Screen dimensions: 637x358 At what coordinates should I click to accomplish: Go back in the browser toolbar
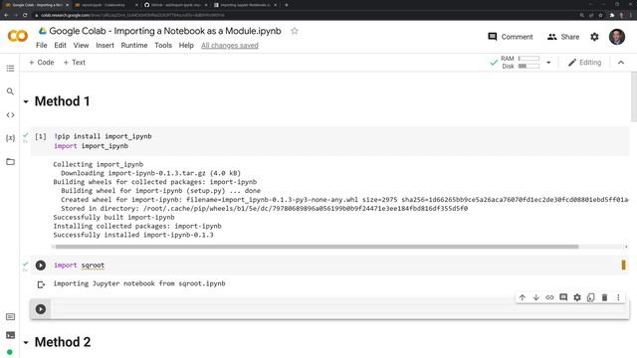pyautogui.click(x=6, y=15)
